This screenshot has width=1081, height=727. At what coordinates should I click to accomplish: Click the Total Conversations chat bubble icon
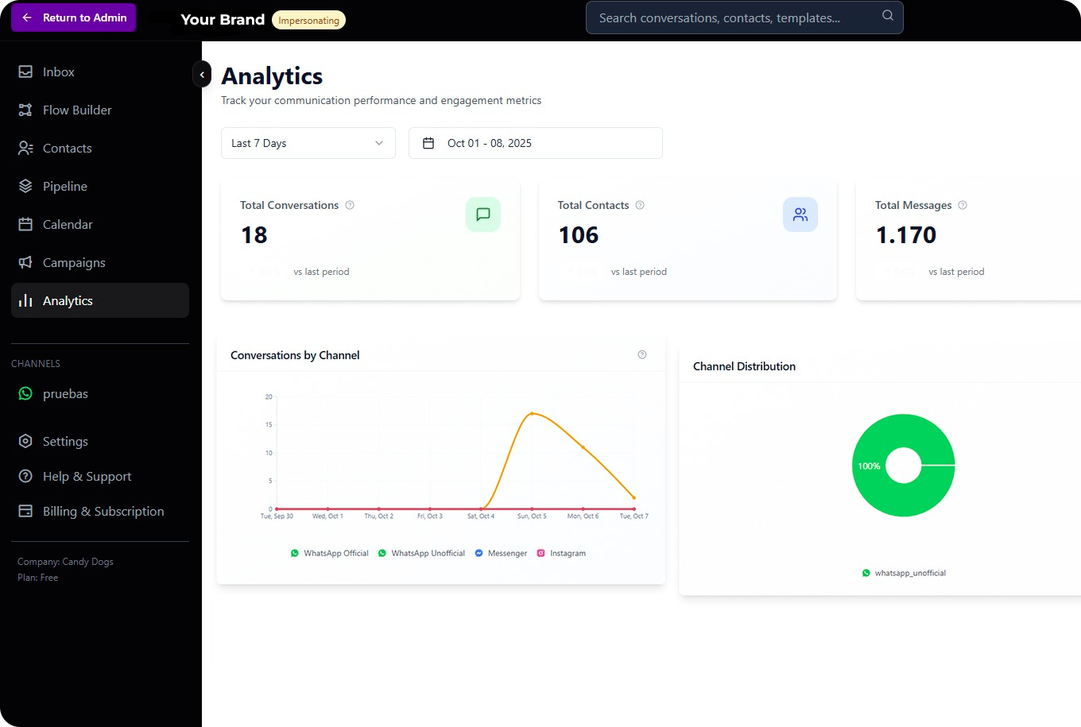point(482,215)
